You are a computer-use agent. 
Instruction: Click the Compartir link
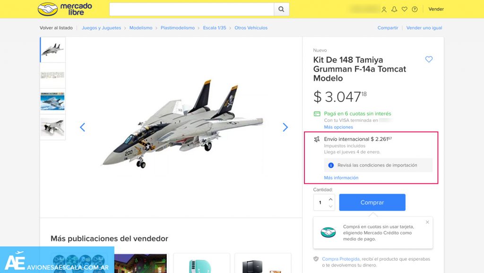pyautogui.click(x=388, y=28)
